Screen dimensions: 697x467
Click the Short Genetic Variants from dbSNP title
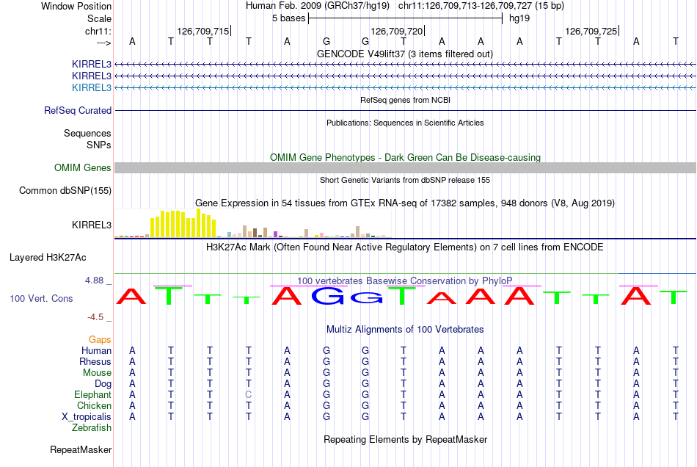click(405, 180)
